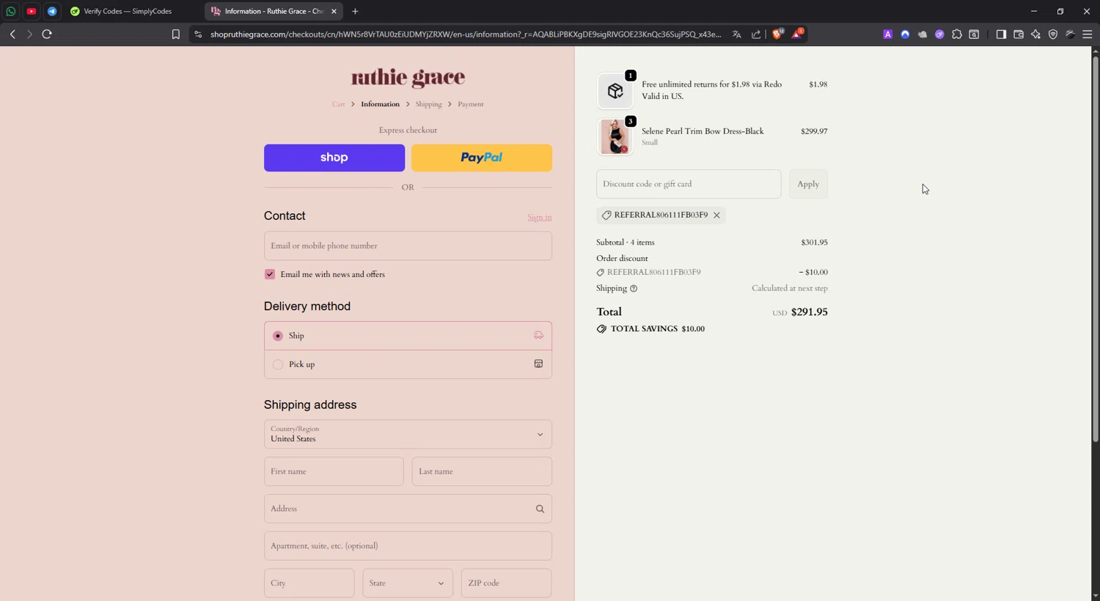Image resolution: width=1100 pixels, height=601 pixels.
Task: Click Redo returns package thumbnail
Action: pos(615,91)
